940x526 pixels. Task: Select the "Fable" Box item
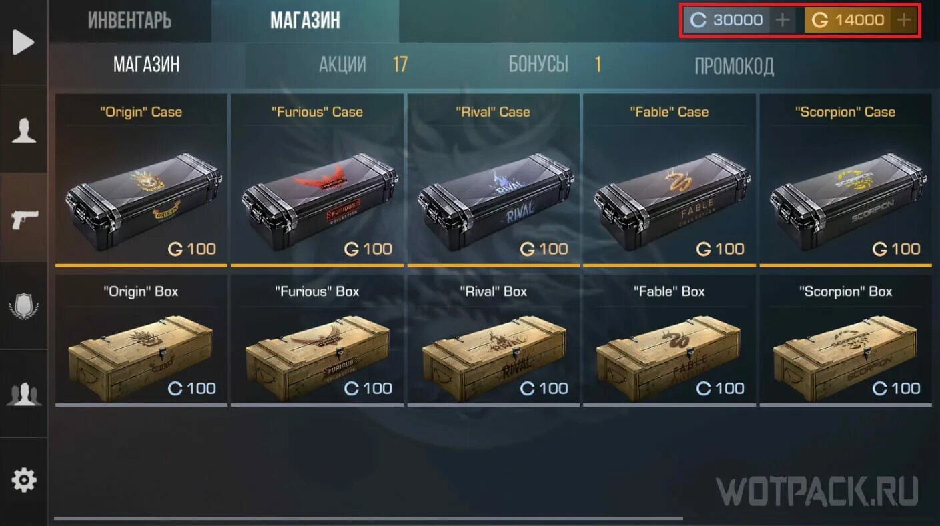670,339
